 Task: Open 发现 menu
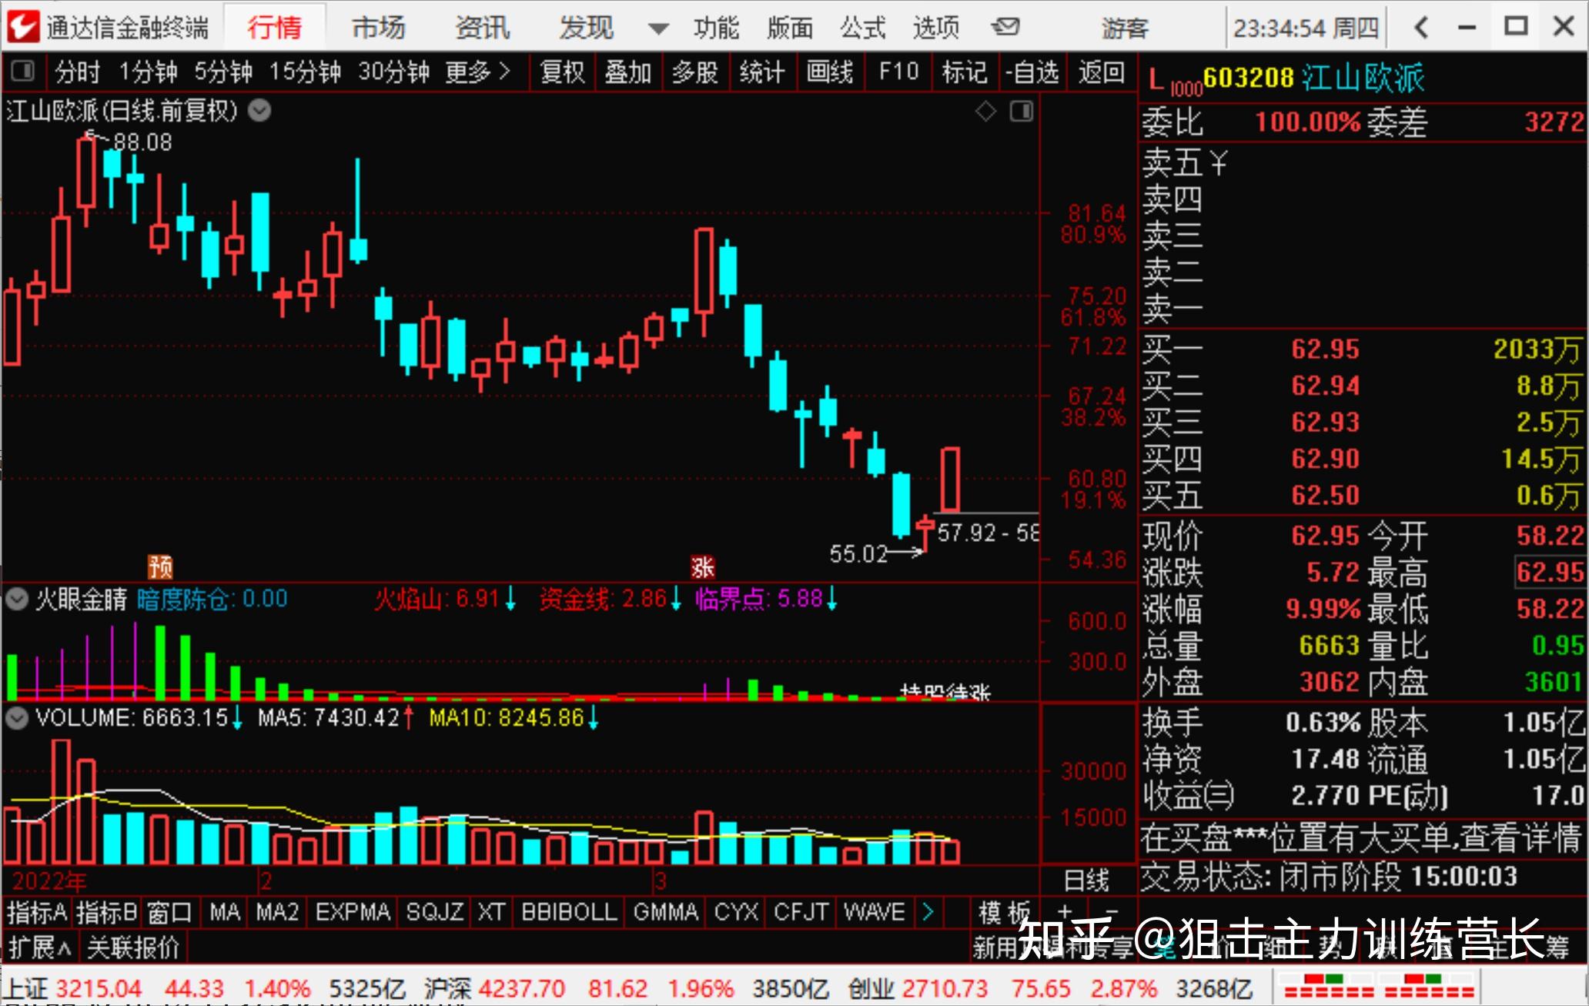pyautogui.click(x=587, y=28)
